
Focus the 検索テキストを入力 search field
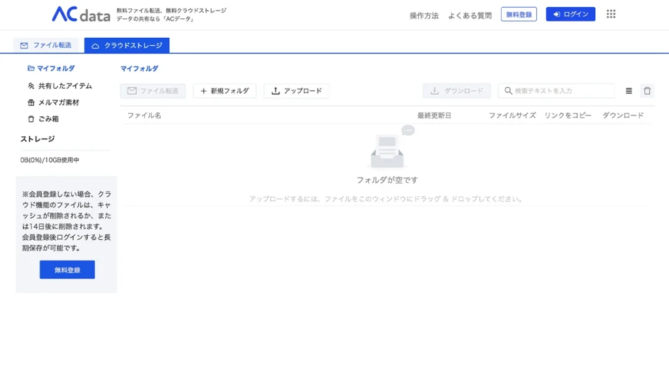point(556,91)
